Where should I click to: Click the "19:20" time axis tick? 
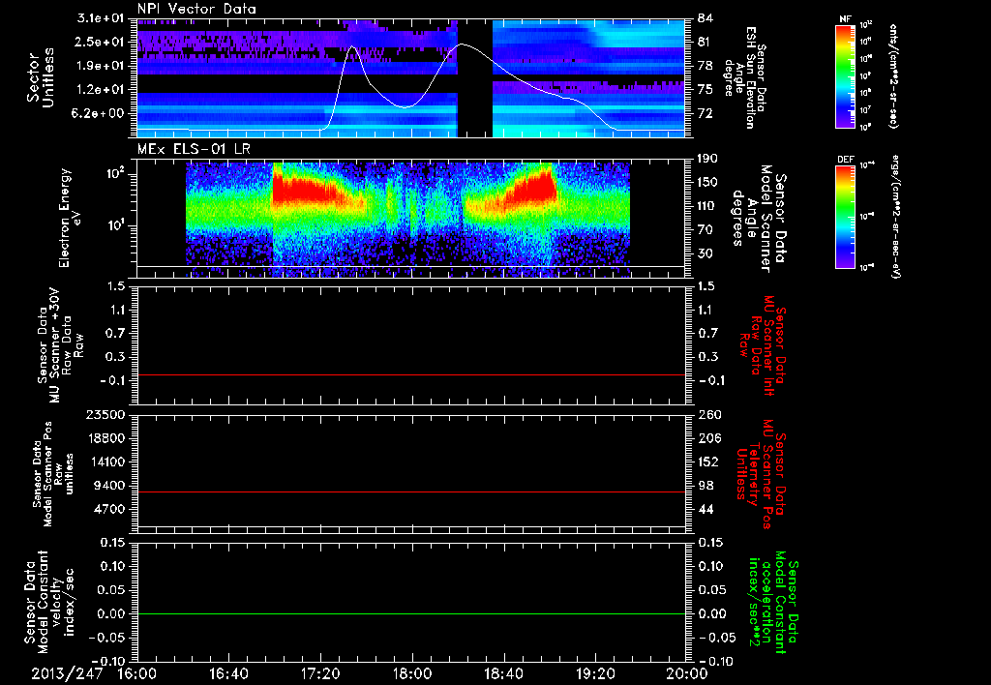(x=595, y=673)
